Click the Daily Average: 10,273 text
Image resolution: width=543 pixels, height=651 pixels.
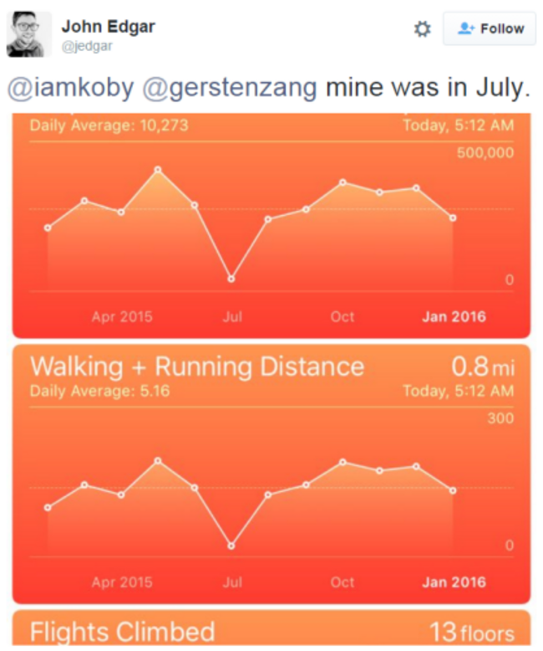[x=109, y=125]
